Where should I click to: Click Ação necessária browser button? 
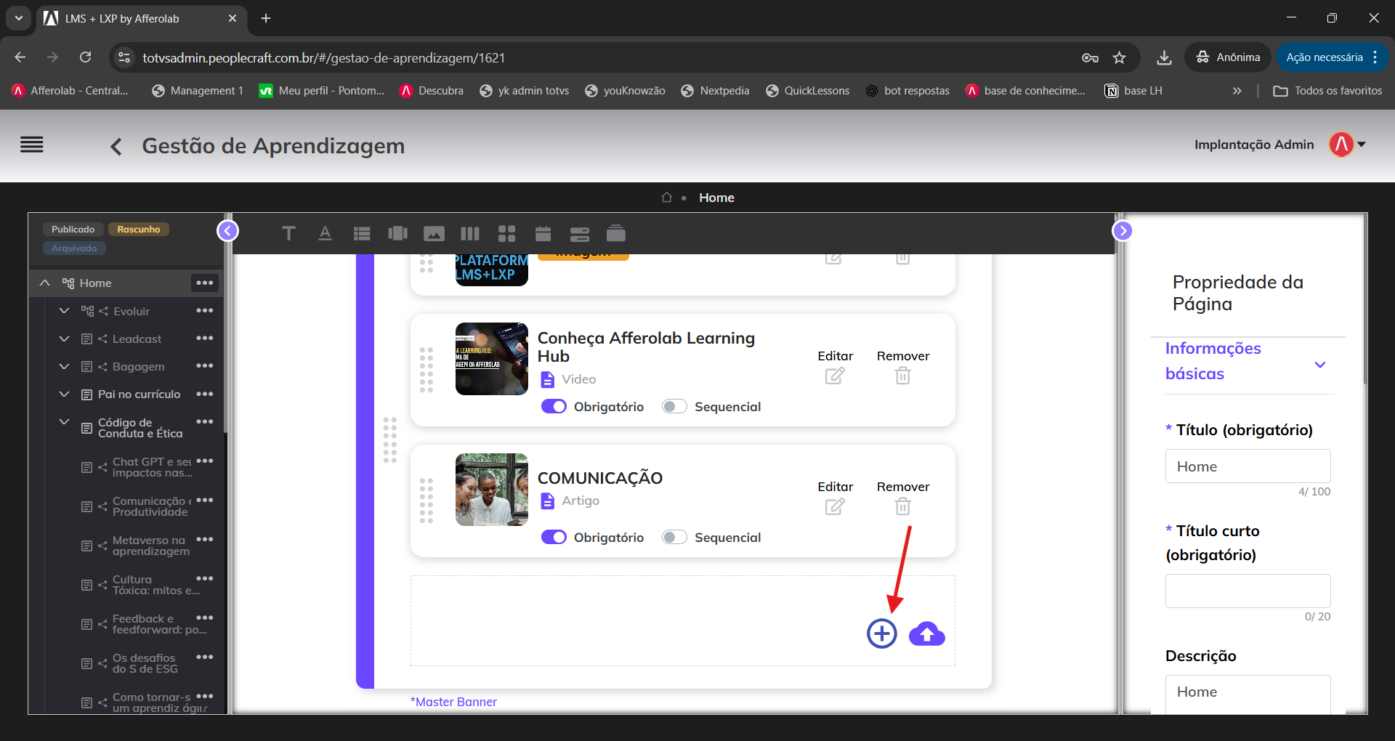[1332, 57]
